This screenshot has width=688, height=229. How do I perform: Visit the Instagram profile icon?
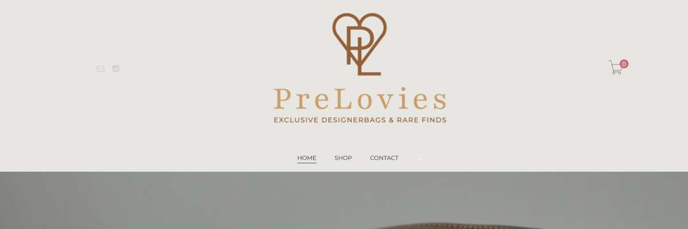click(x=116, y=69)
